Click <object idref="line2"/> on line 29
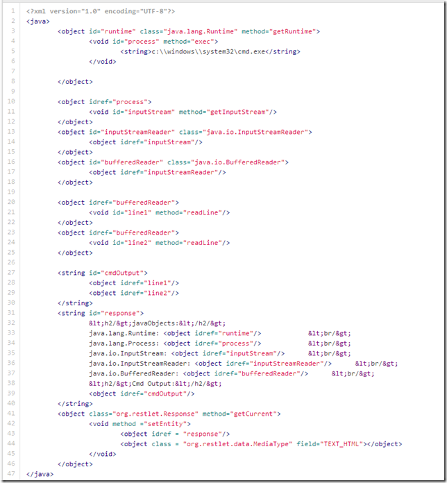 (134, 293)
